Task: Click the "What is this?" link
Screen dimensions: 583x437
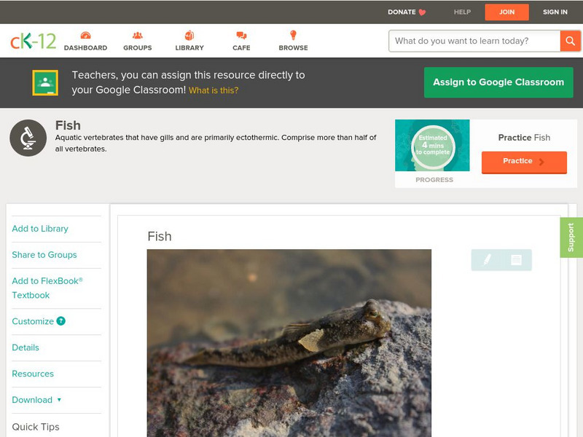Action: (x=214, y=91)
